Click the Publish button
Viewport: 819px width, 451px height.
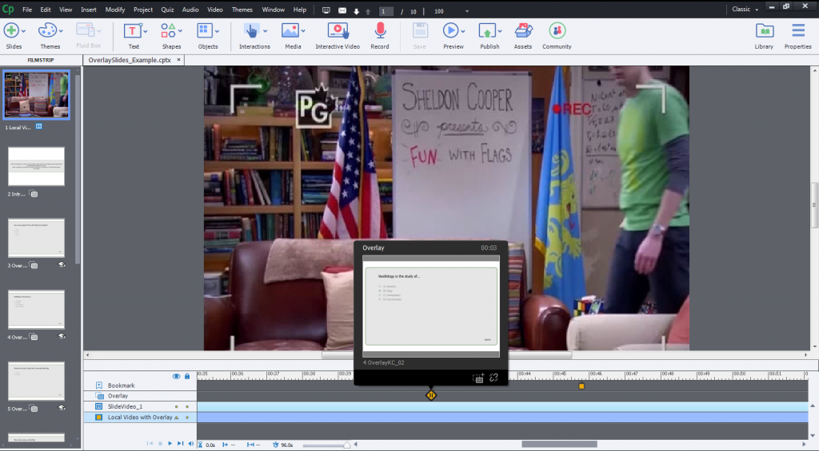click(488, 31)
